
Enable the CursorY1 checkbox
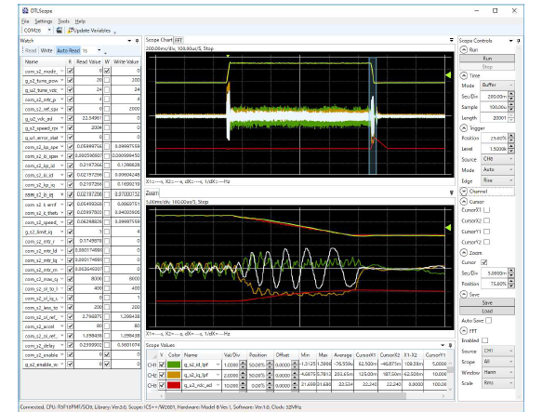[487, 232]
